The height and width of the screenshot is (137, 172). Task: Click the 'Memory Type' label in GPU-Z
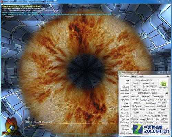click(x=125, y=110)
